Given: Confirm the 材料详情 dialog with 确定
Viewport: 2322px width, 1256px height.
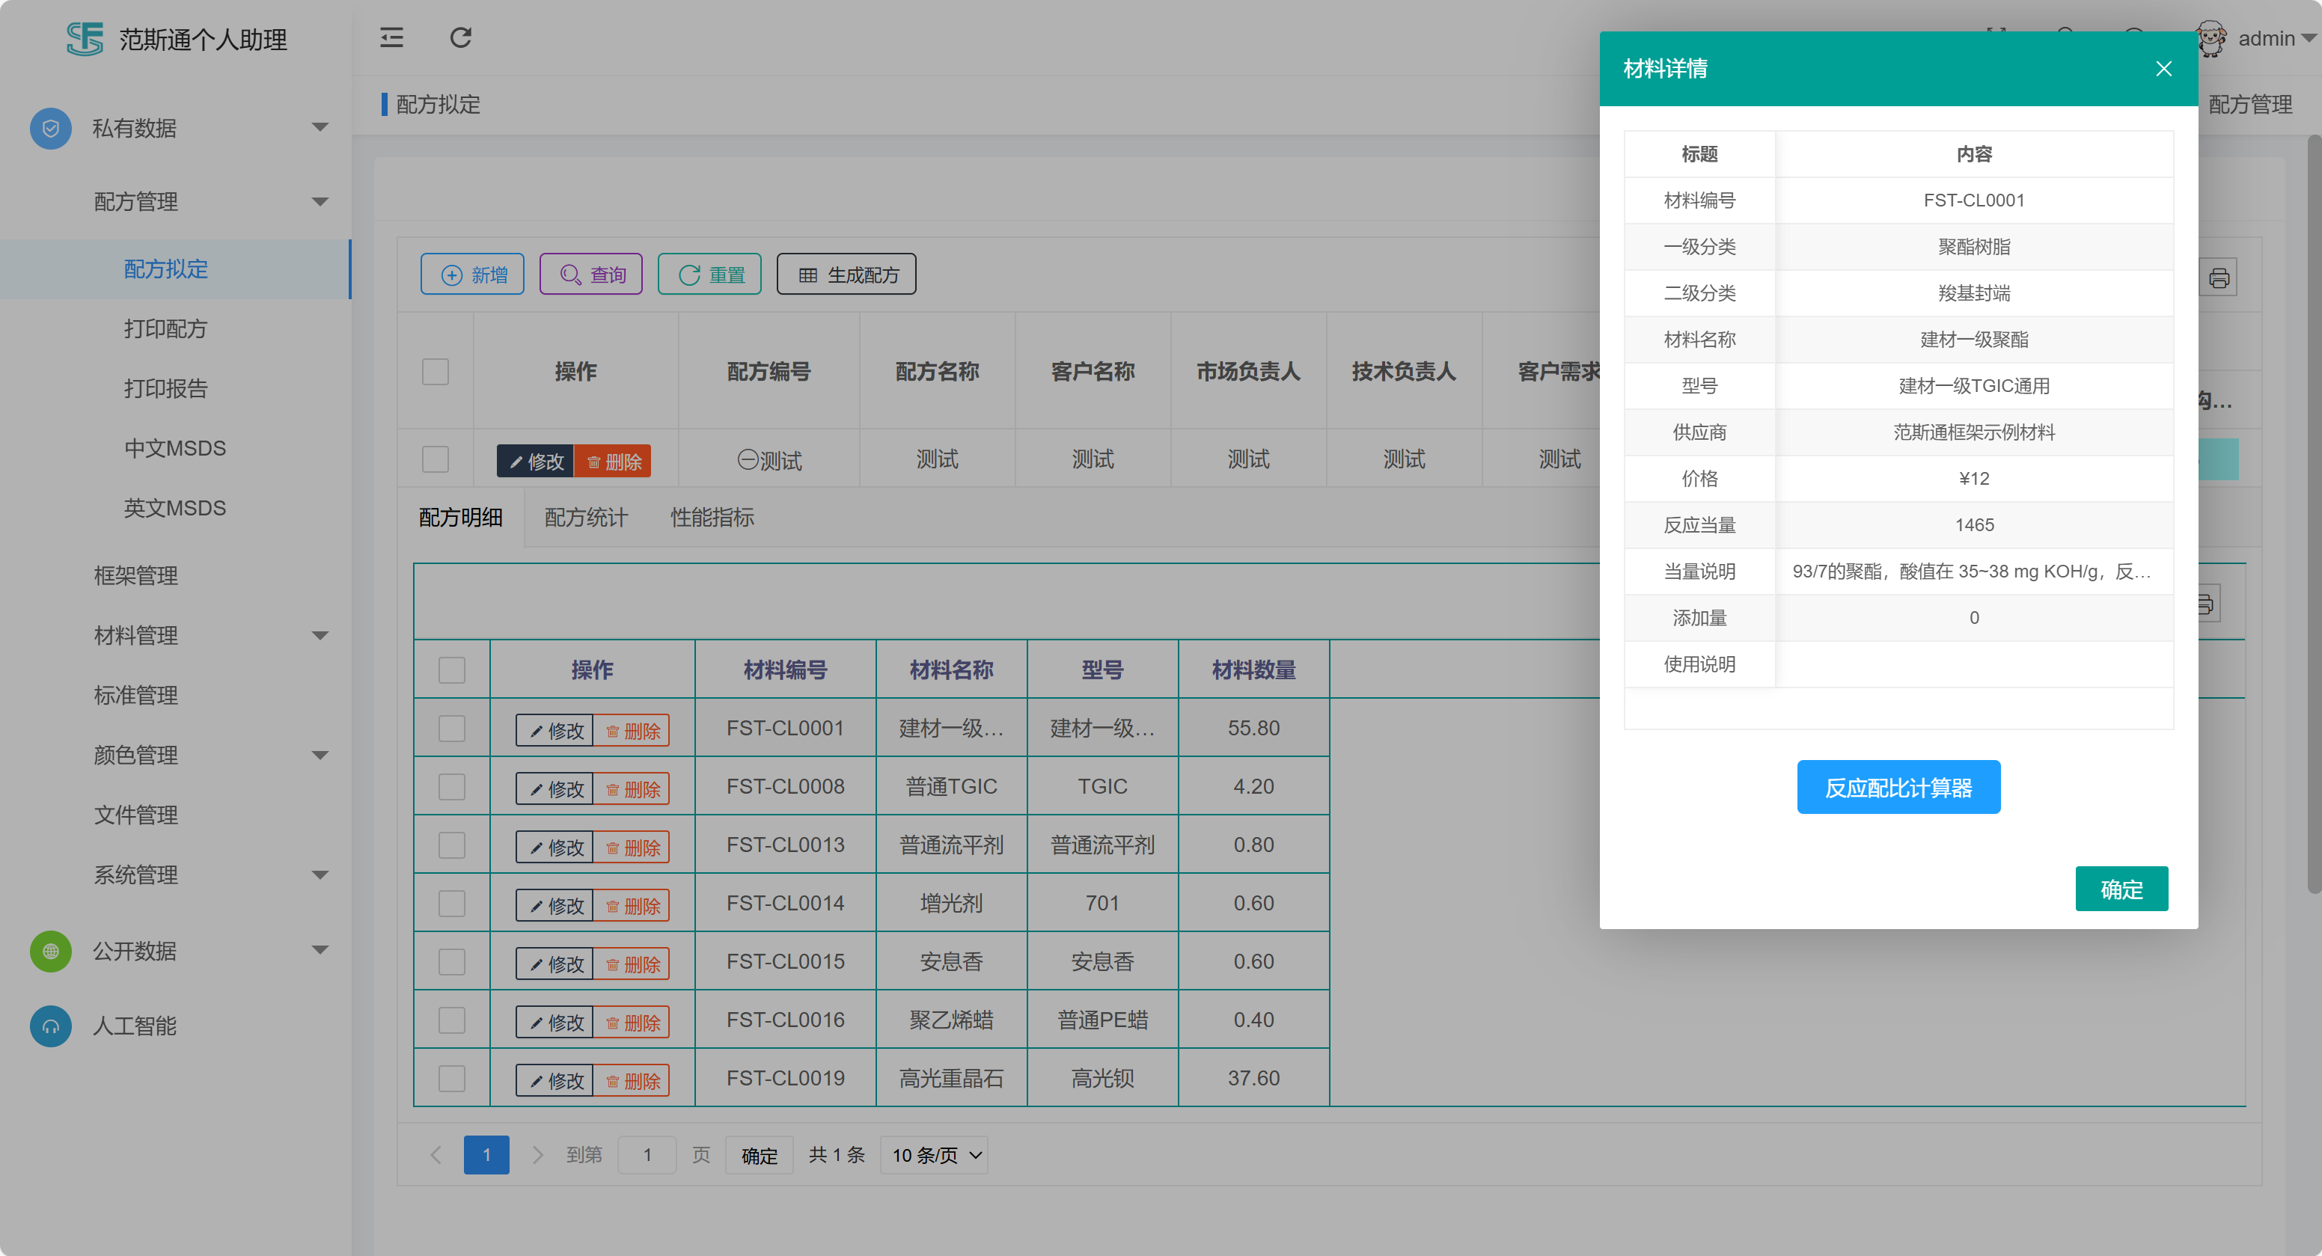Looking at the screenshot, I should point(2122,889).
